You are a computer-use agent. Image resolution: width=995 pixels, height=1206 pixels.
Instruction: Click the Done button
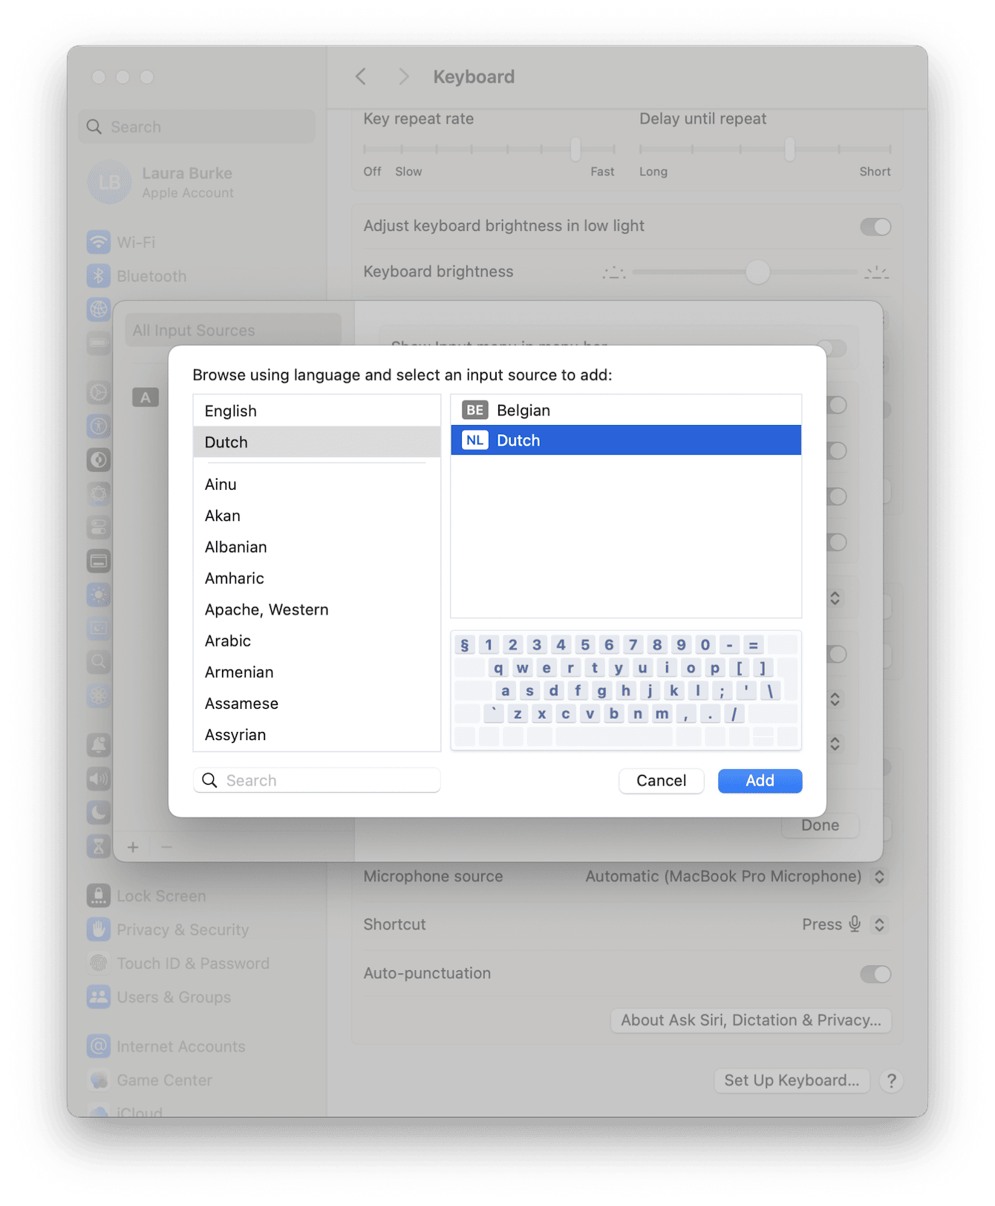pyautogui.click(x=820, y=825)
